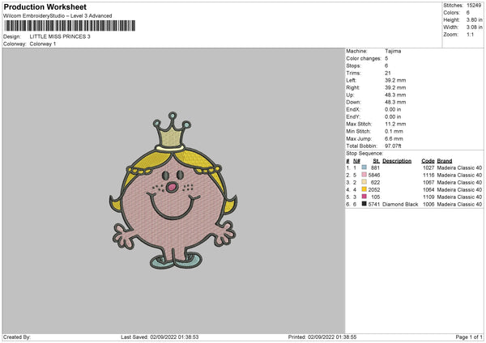The width and height of the screenshot is (486, 343).
Task: Click the Total Bobbin value 97.07ft
Action: (393, 146)
